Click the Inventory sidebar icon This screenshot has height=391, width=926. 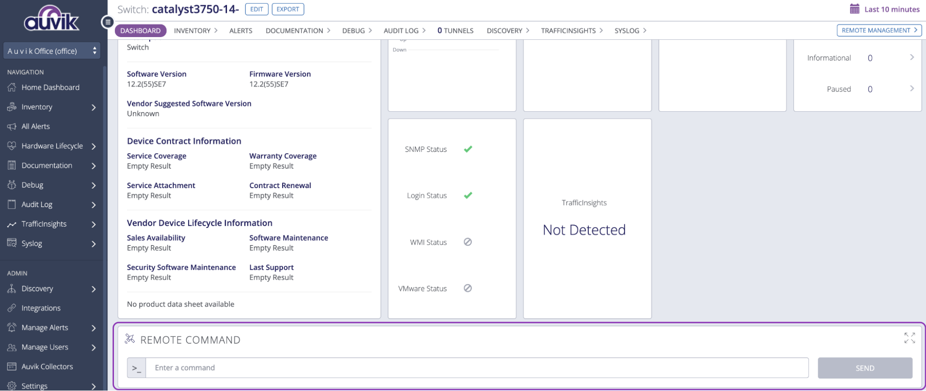(x=12, y=107)
